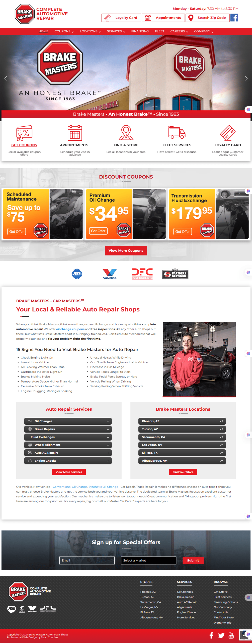
Task: Open the Albuquerque, NM location row
Action: (x=182, y=461)
